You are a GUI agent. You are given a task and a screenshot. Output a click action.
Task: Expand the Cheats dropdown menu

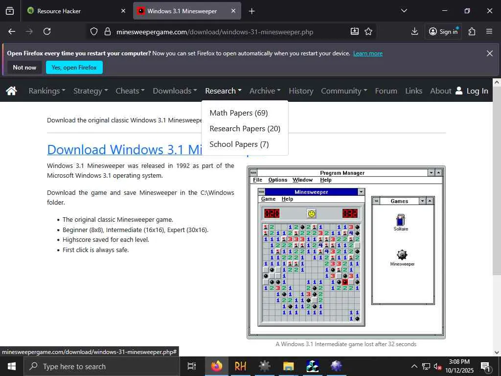[130, 91]
